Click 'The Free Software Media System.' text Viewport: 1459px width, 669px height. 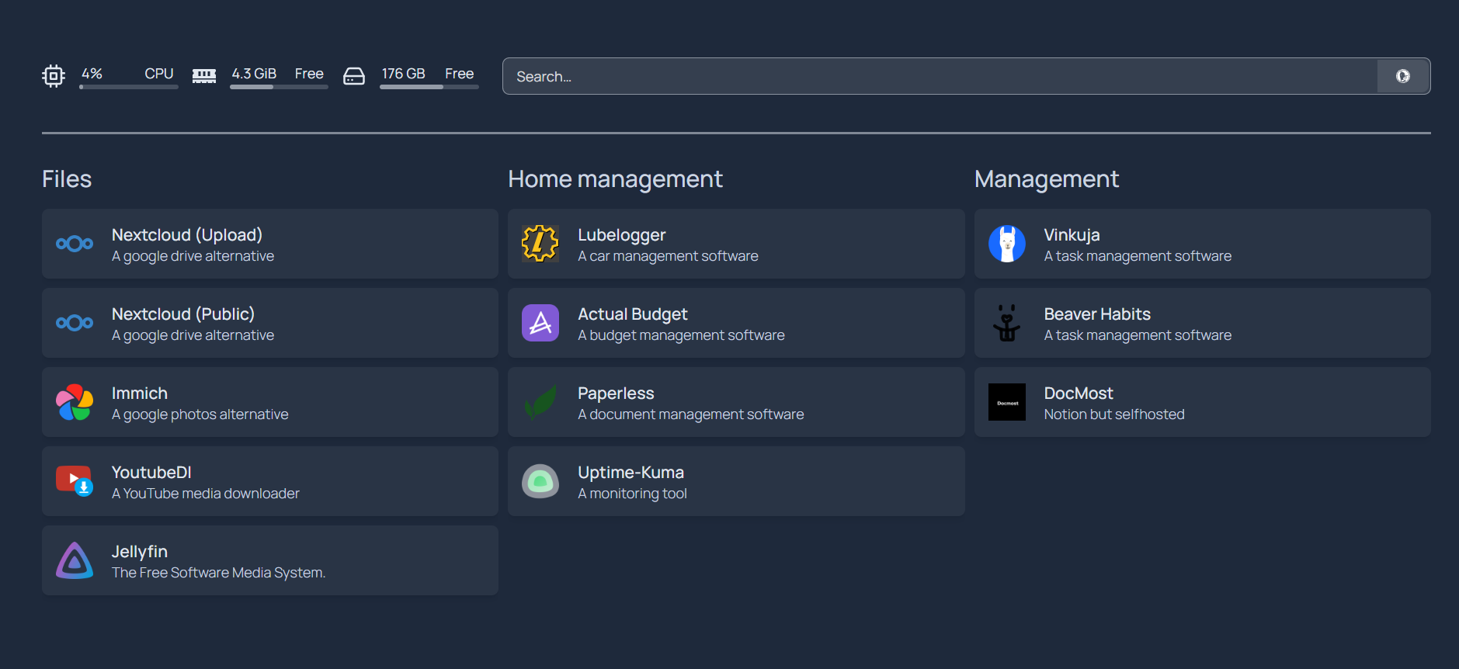click(218, 573)
